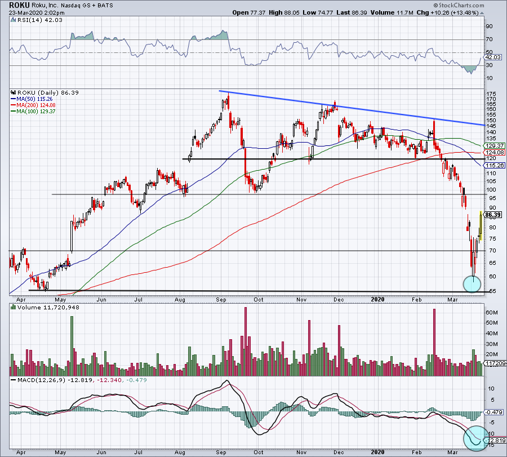Viewport: 507px width, 457px height.
Task: Click the up-triangle icon after Chg percentage
Action: coord(482,13)
